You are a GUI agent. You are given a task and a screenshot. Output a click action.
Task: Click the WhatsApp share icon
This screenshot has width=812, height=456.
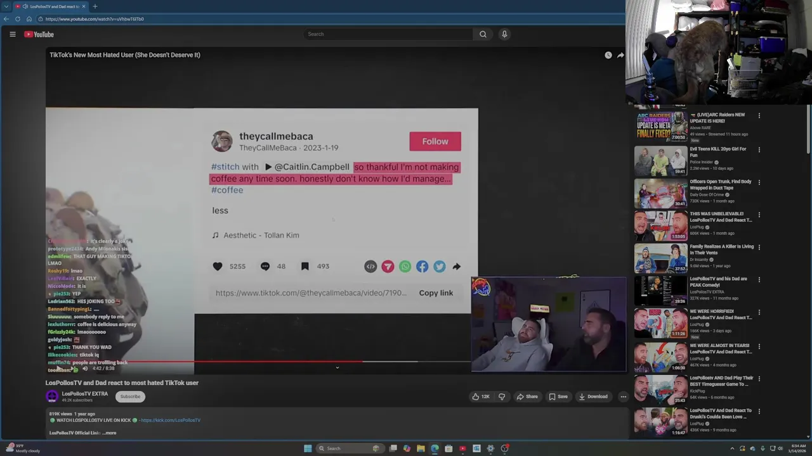(405, 267)
